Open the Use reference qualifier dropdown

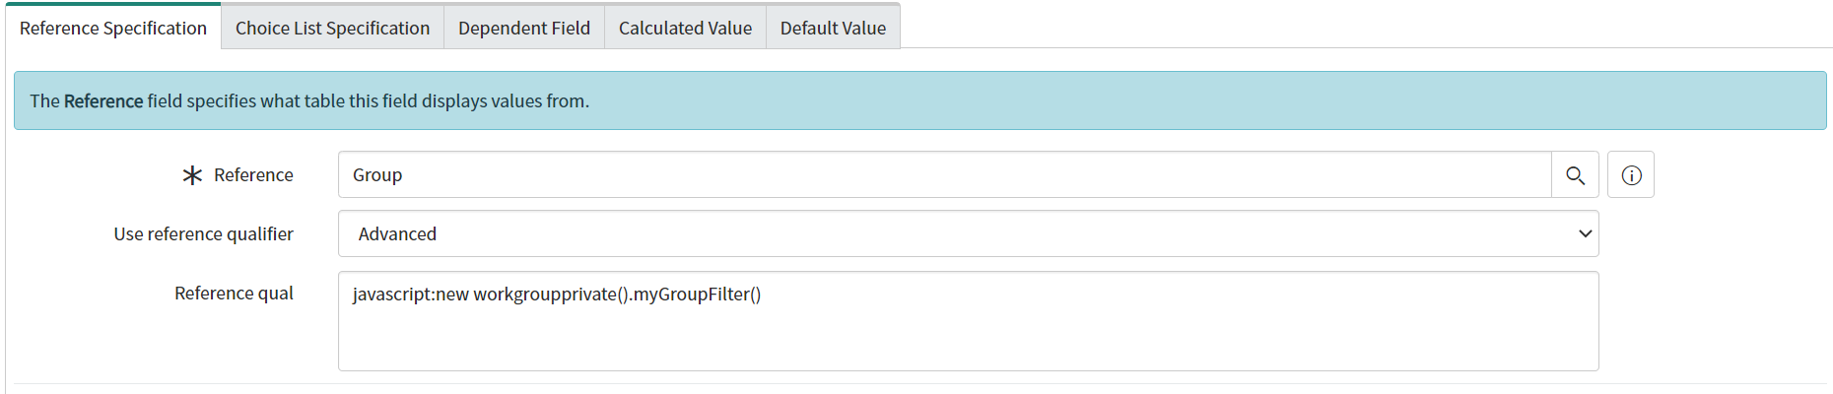click(968, 233)
